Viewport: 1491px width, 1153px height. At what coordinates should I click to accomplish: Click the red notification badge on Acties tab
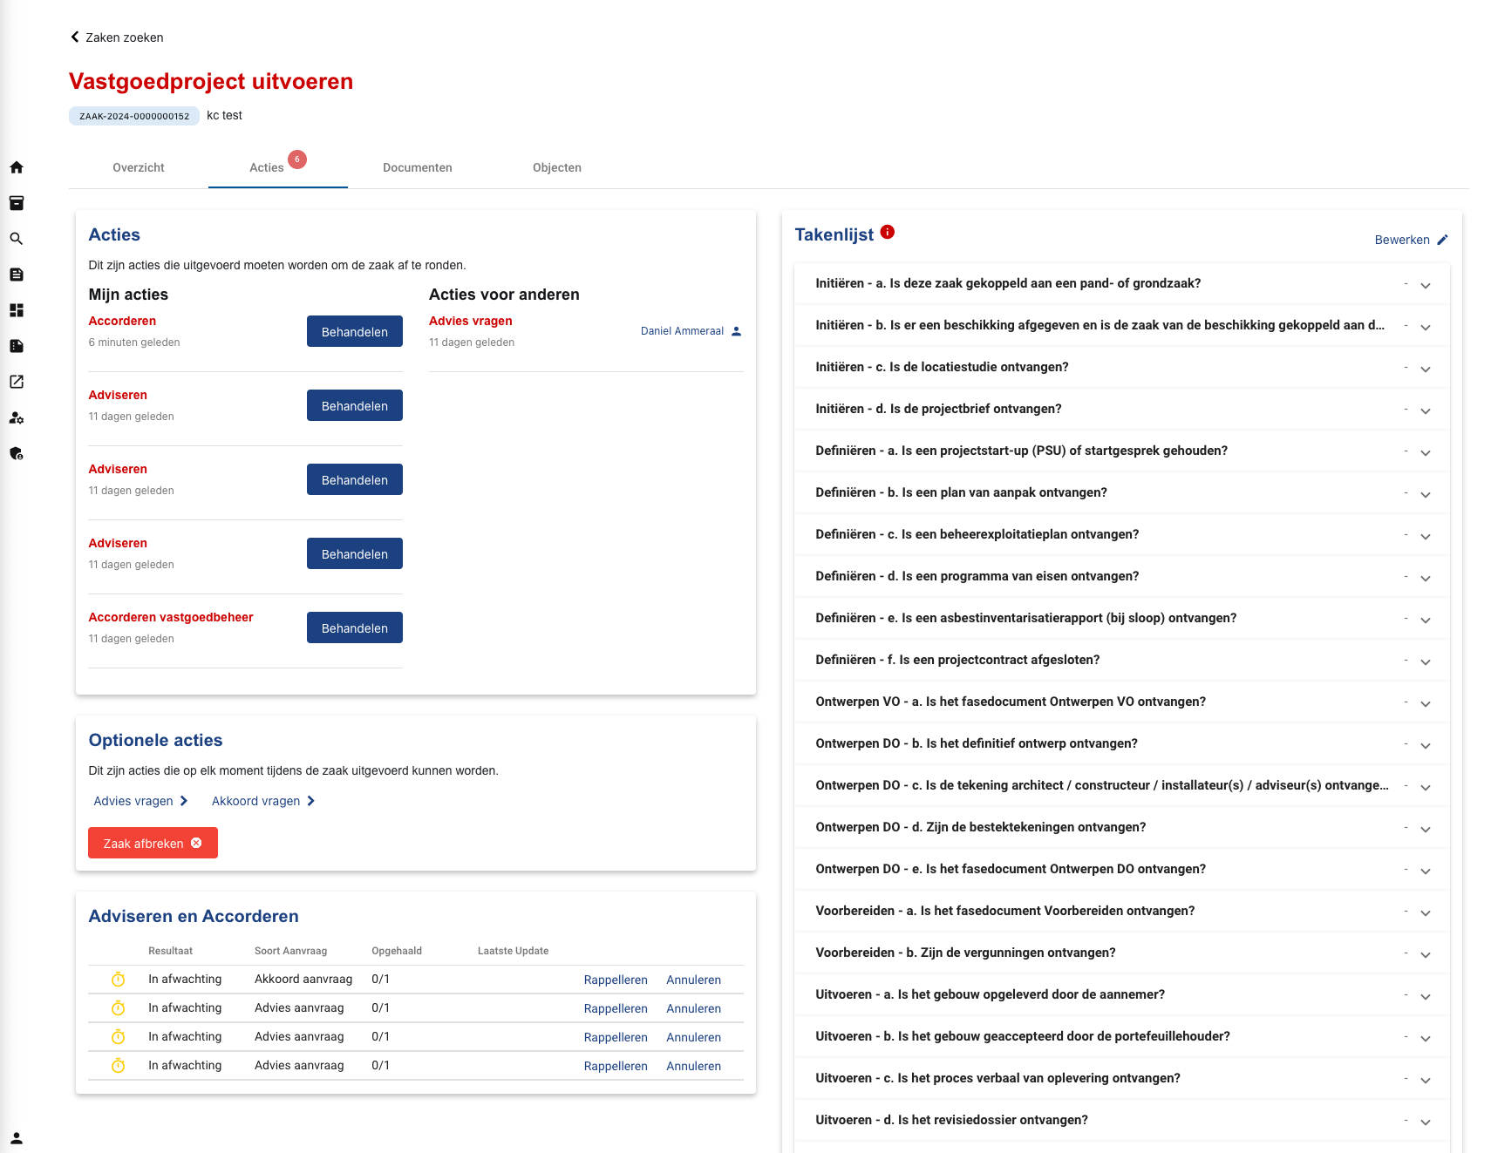coord(297,159)
